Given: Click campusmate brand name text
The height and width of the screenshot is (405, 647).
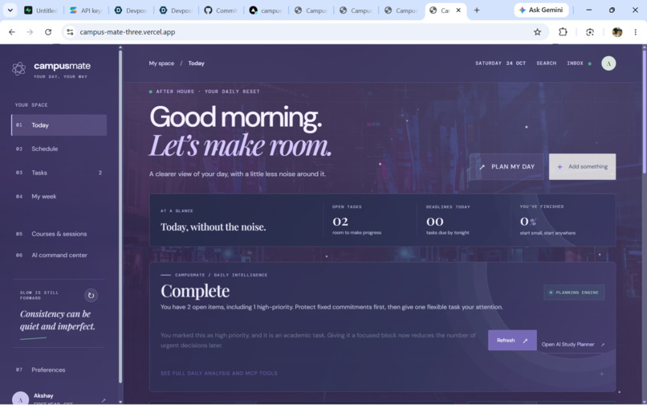Looking at the screenshot, I should point(62,66).
